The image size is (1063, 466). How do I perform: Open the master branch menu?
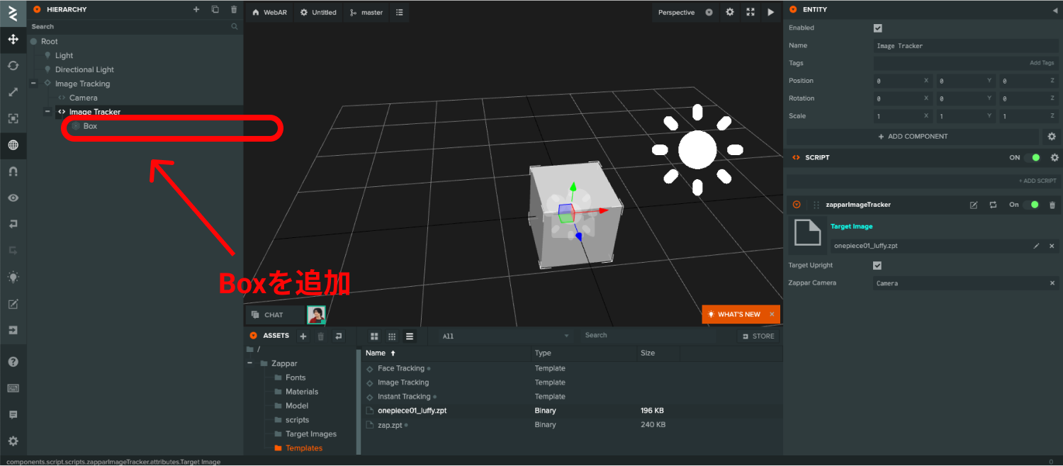(366, 12)
